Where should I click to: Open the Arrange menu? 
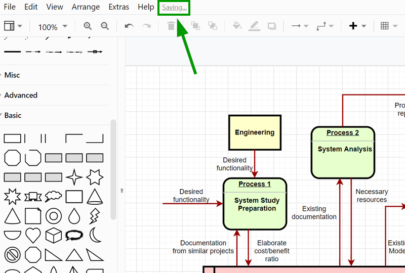click(x=86, y=7)
